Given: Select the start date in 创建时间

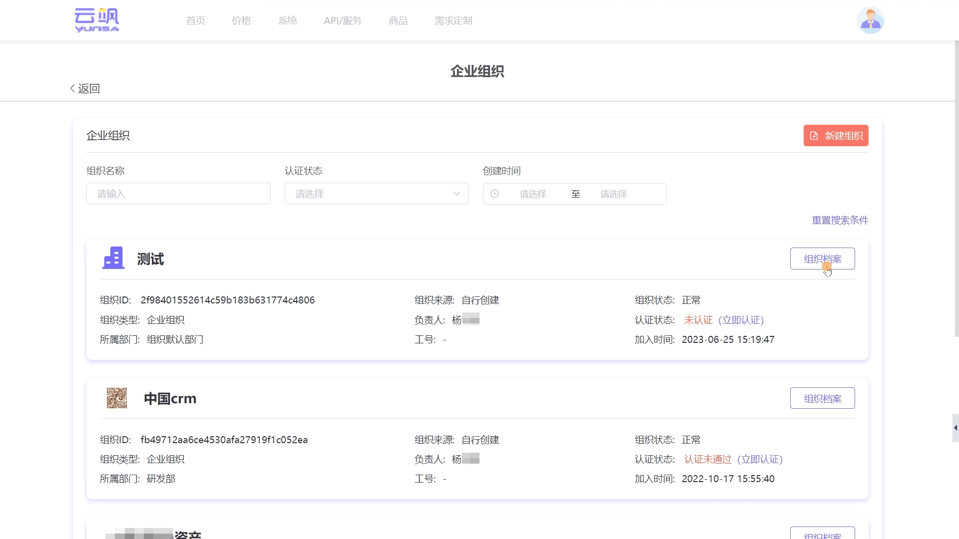Looking at the screenshot, I should [x=533, y=194].
